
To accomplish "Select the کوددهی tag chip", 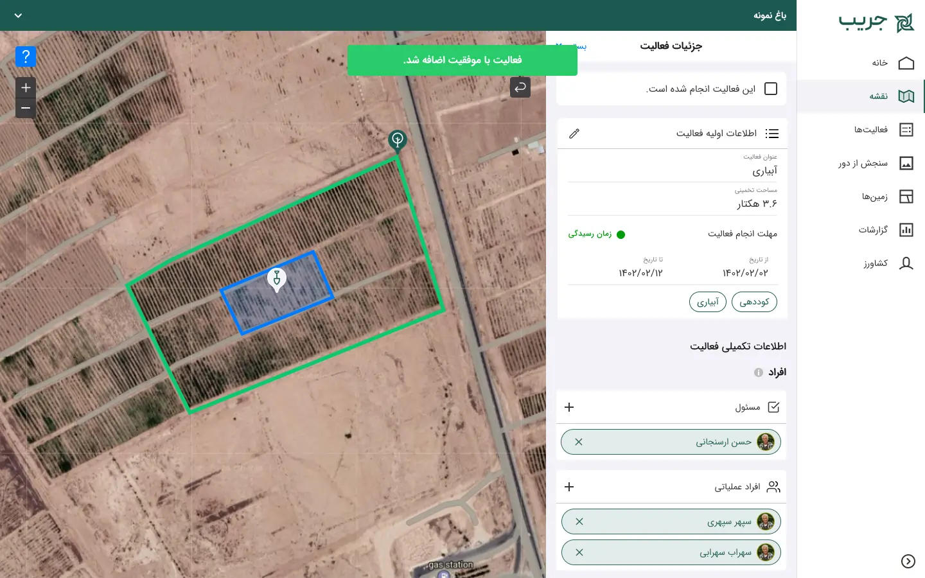I will [x=754, y=302].
